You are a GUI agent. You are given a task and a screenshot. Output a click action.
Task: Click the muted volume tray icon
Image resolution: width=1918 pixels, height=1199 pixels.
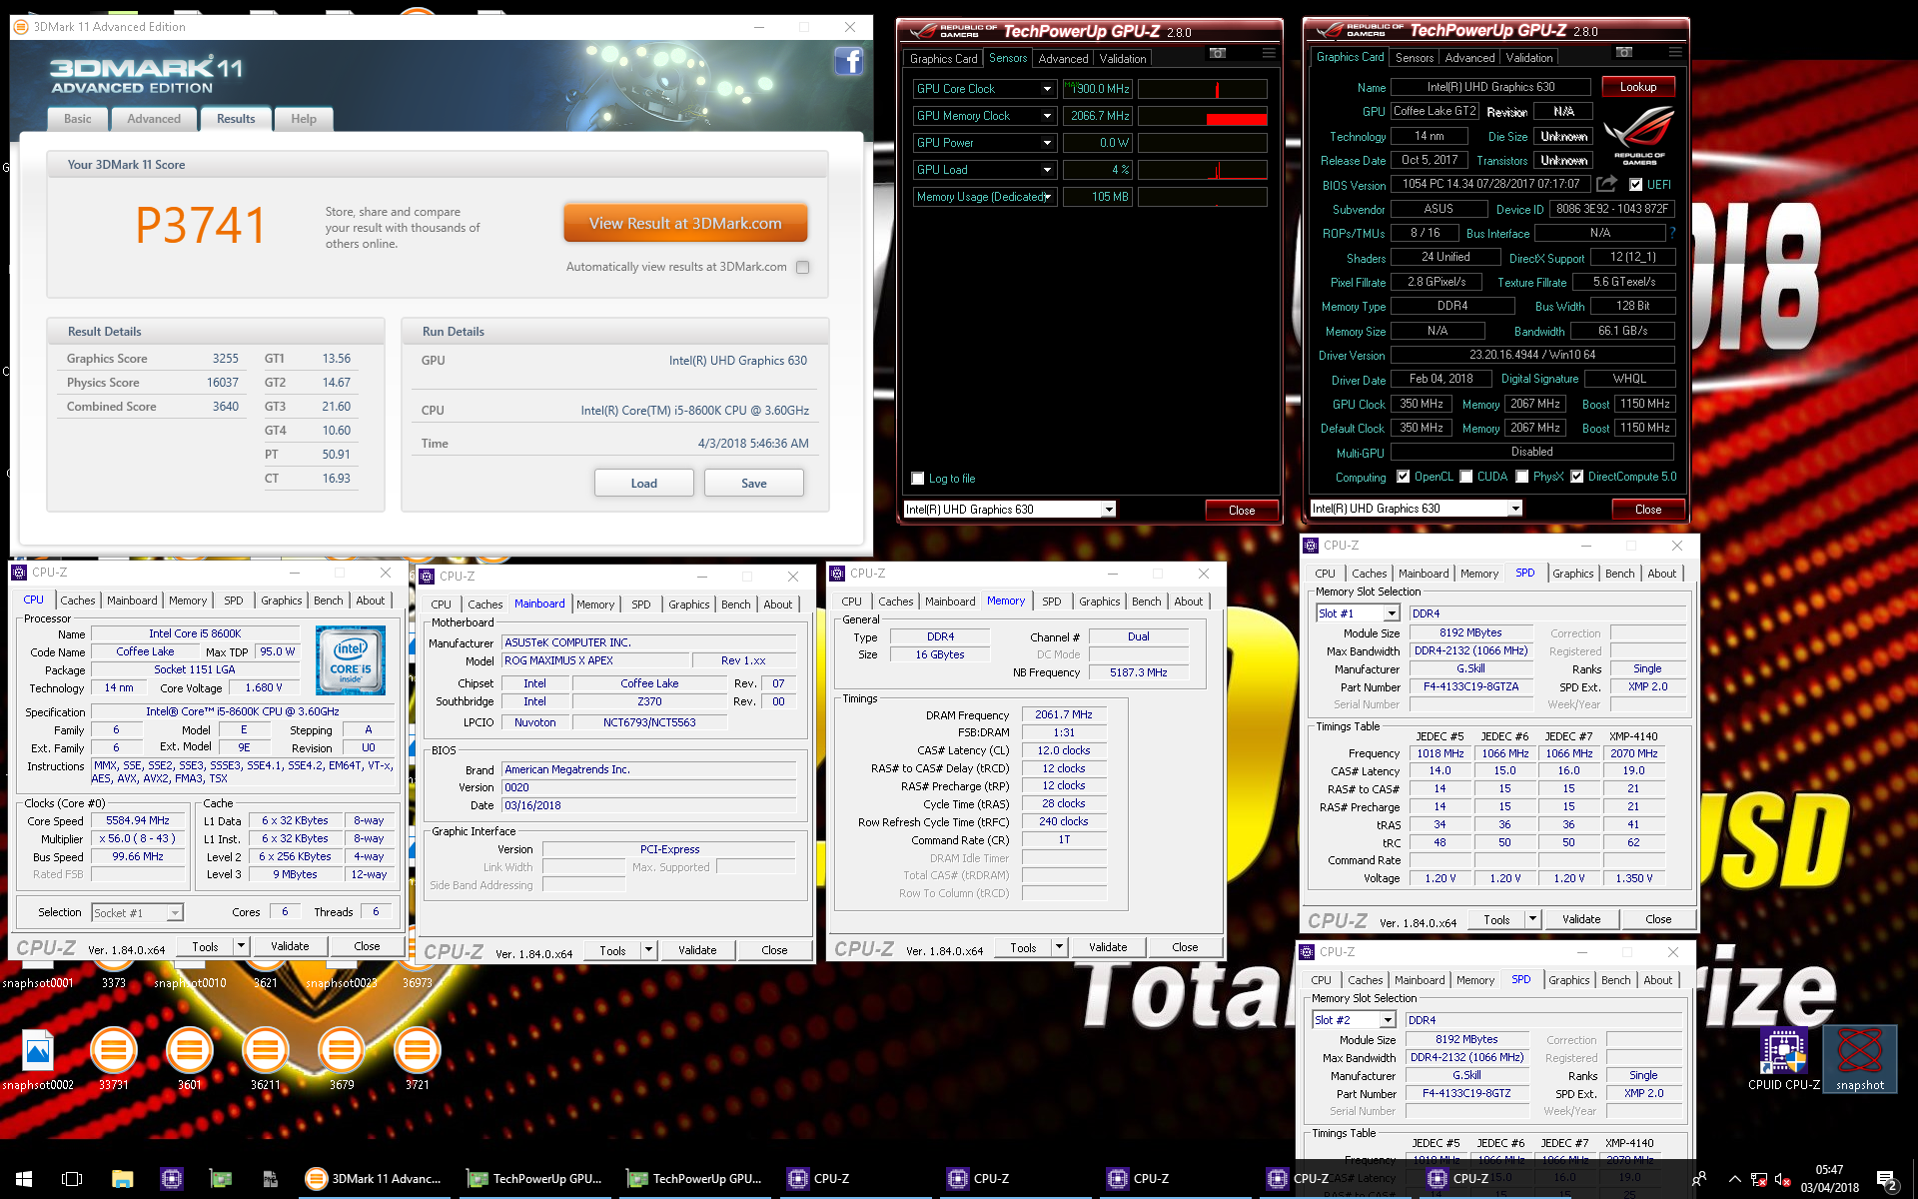tap(1783, 1180)
